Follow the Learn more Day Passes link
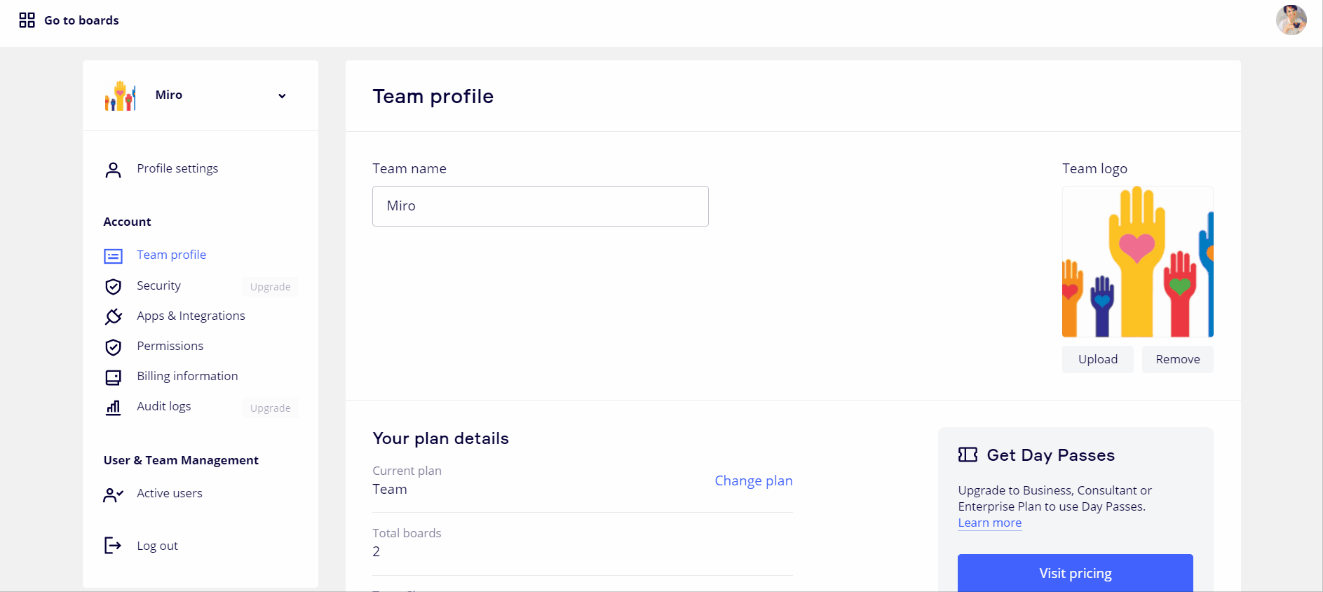Screen dimensions: 1323x592 989,523
